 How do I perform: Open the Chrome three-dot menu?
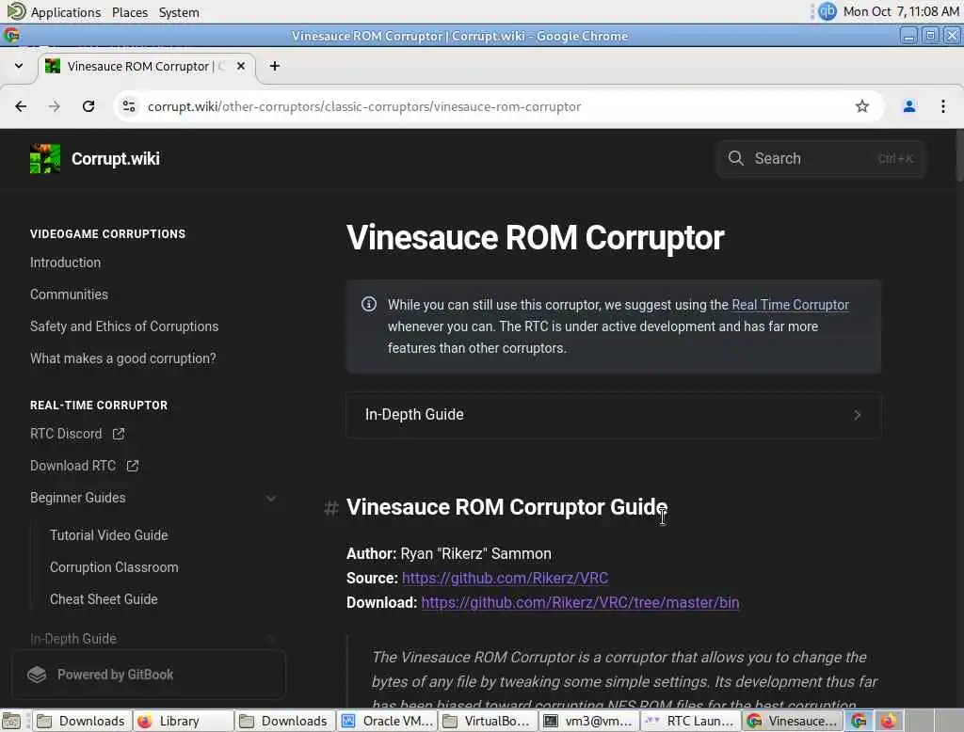943,106
